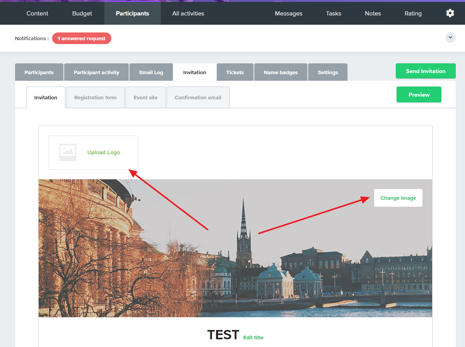
Task: Click the green Preview button
Action: [419, 95]
